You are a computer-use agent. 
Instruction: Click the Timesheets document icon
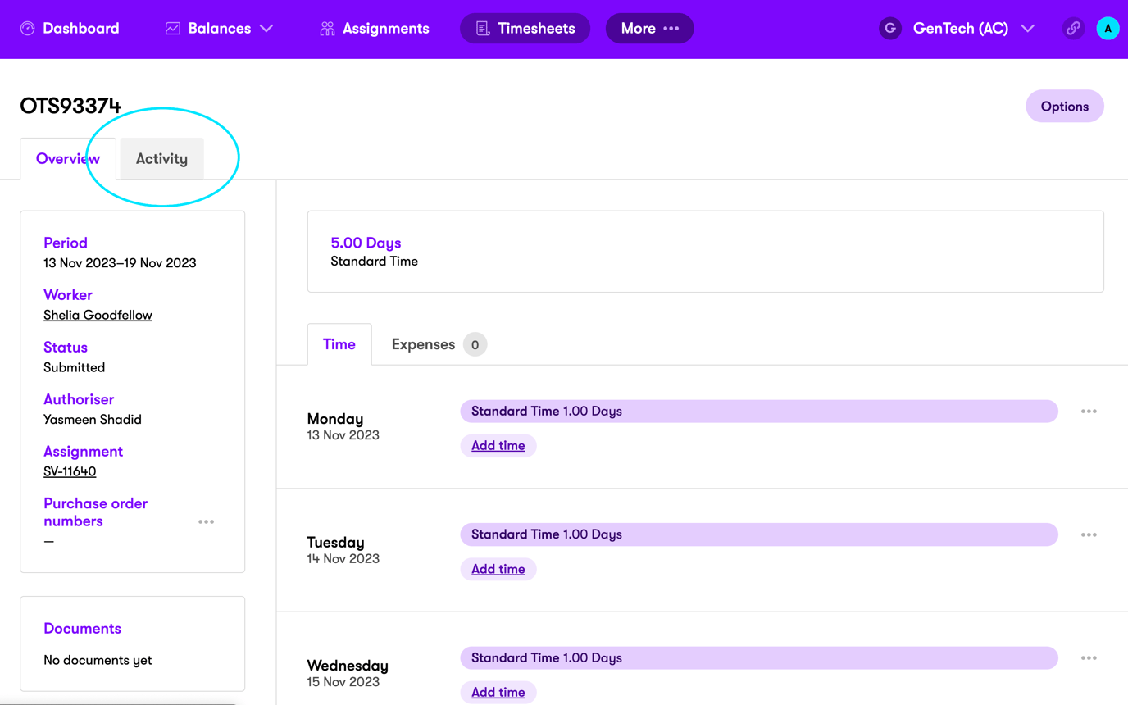(483, 29)
